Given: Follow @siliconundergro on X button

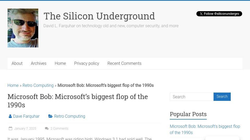Looking at the screenshot, I should (219, 14).
